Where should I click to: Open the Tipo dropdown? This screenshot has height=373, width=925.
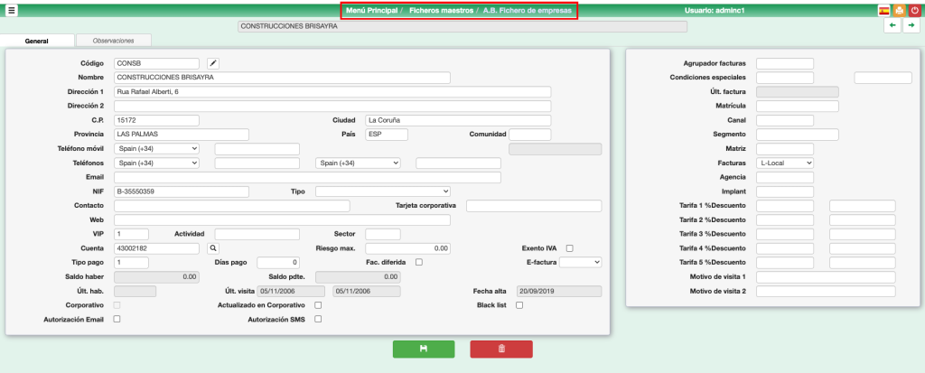[x=382, y=191]
